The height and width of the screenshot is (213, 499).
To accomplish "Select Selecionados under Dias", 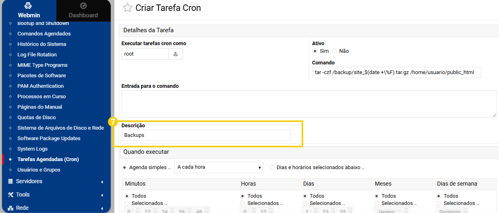I will [306, 203].
